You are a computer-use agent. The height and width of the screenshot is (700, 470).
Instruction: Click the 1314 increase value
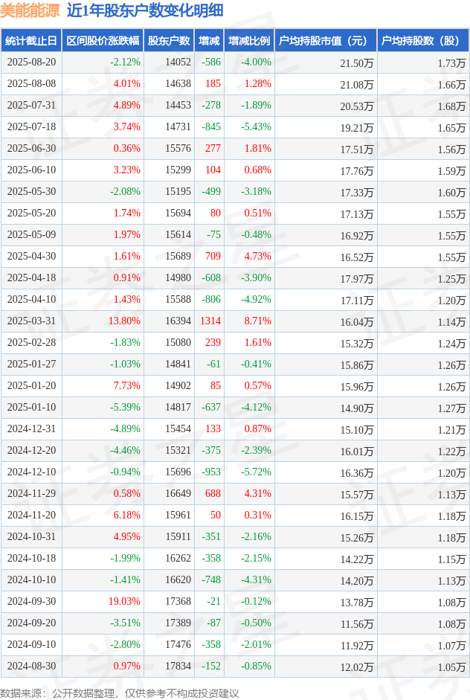point(210,321)
